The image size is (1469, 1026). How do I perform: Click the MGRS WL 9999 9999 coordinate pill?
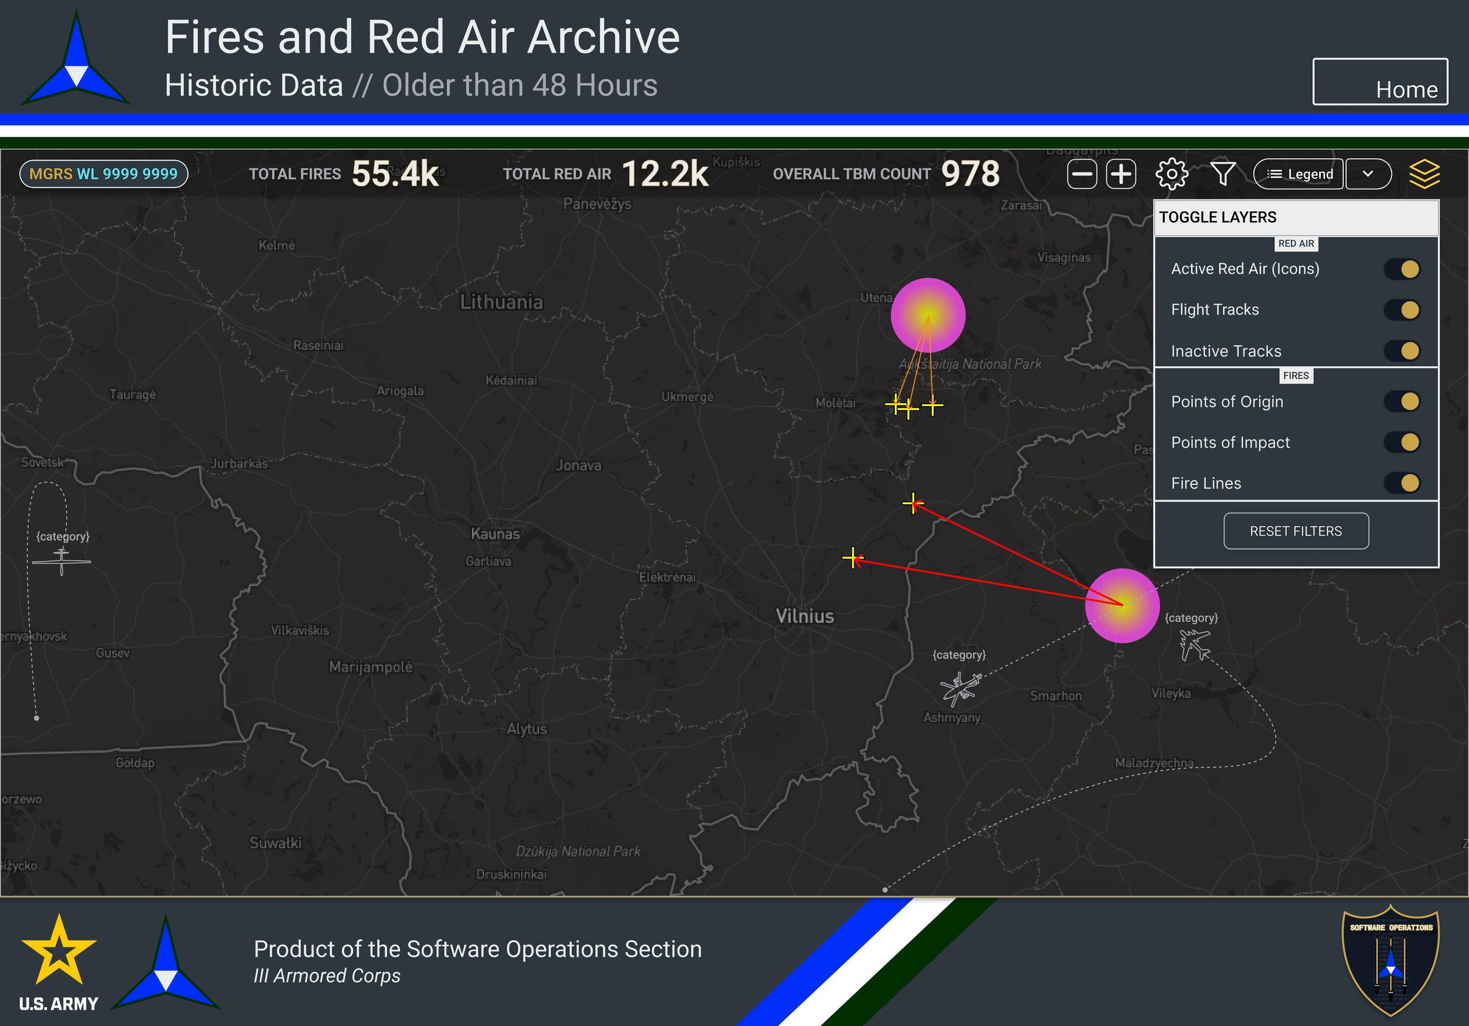tap(103, 174)
